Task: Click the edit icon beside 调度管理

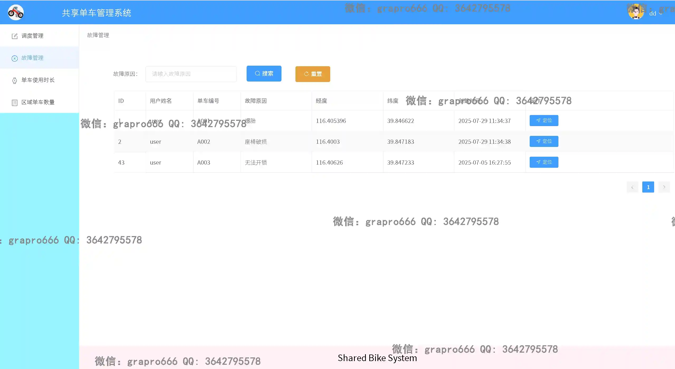Action: [x=15, y=36]
